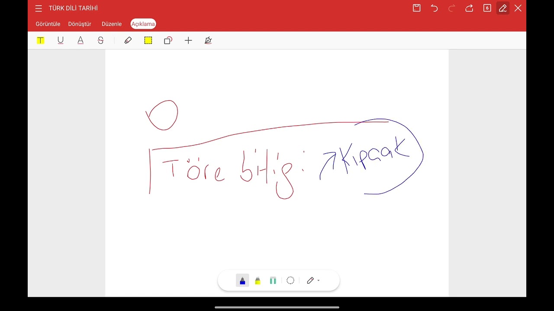Image resolution: width=554 pixels, height=311 pixels.
Task: Select the yellow area highlight tool
Action: pos(148,41)
